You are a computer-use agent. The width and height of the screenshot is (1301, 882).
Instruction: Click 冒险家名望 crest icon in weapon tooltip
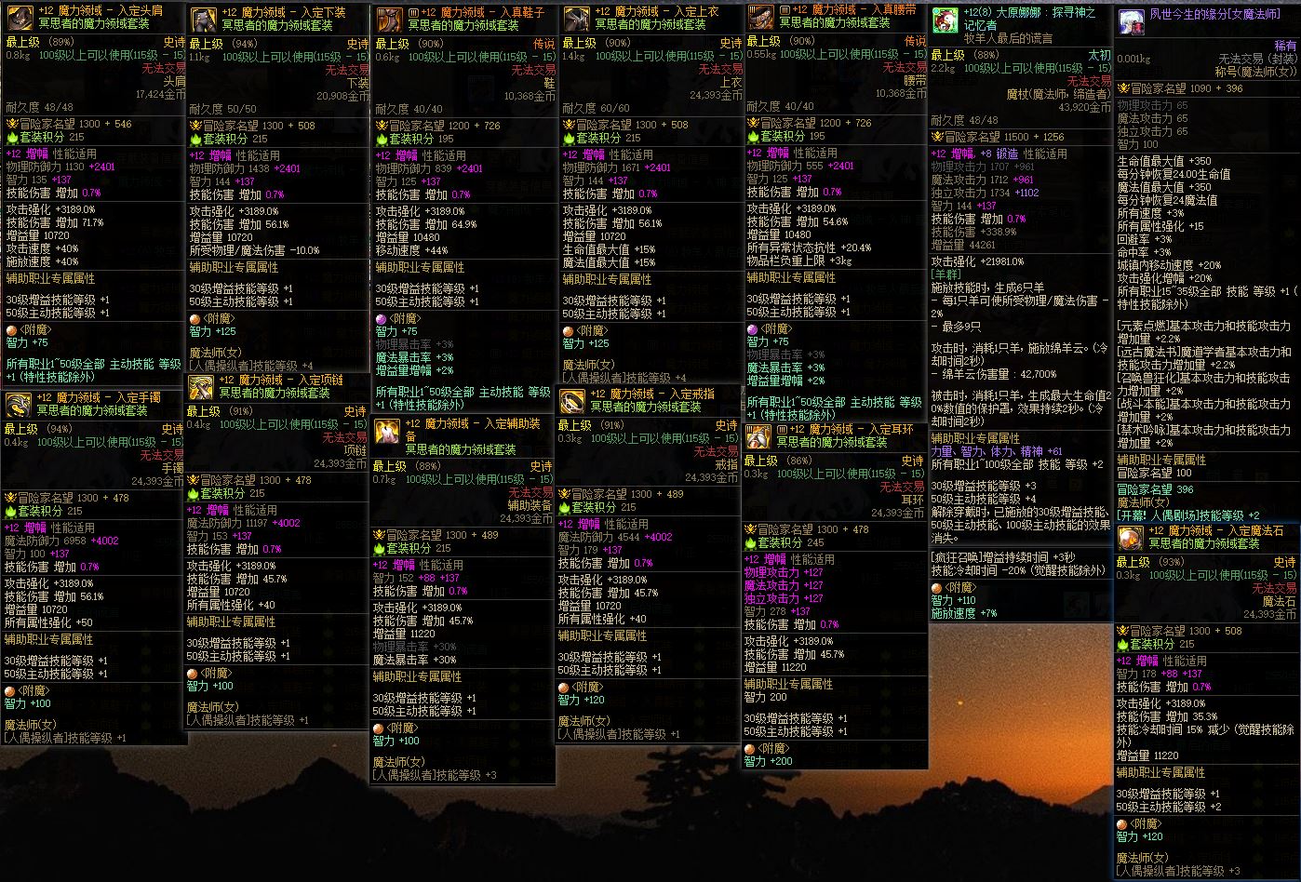pyautogui.click(x=937, y=137)
